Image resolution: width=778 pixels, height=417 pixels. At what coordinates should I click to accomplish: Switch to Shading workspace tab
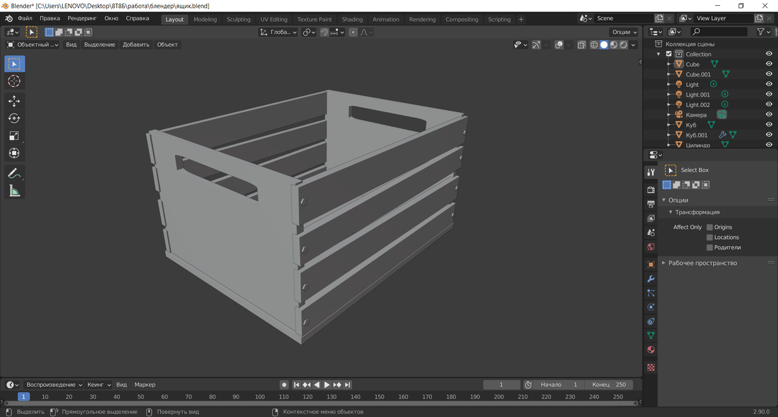(x=352, y=19)
